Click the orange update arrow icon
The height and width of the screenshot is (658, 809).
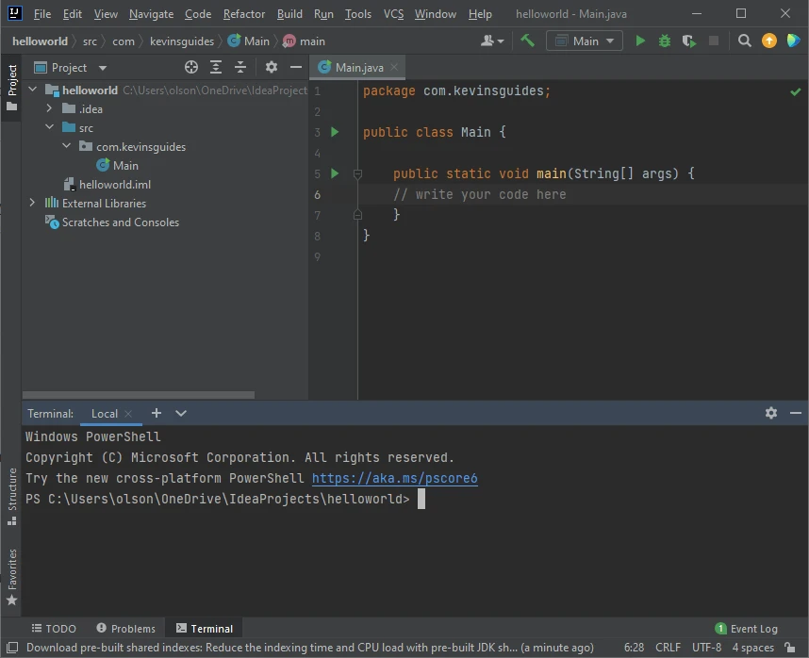tap(768, 41)
